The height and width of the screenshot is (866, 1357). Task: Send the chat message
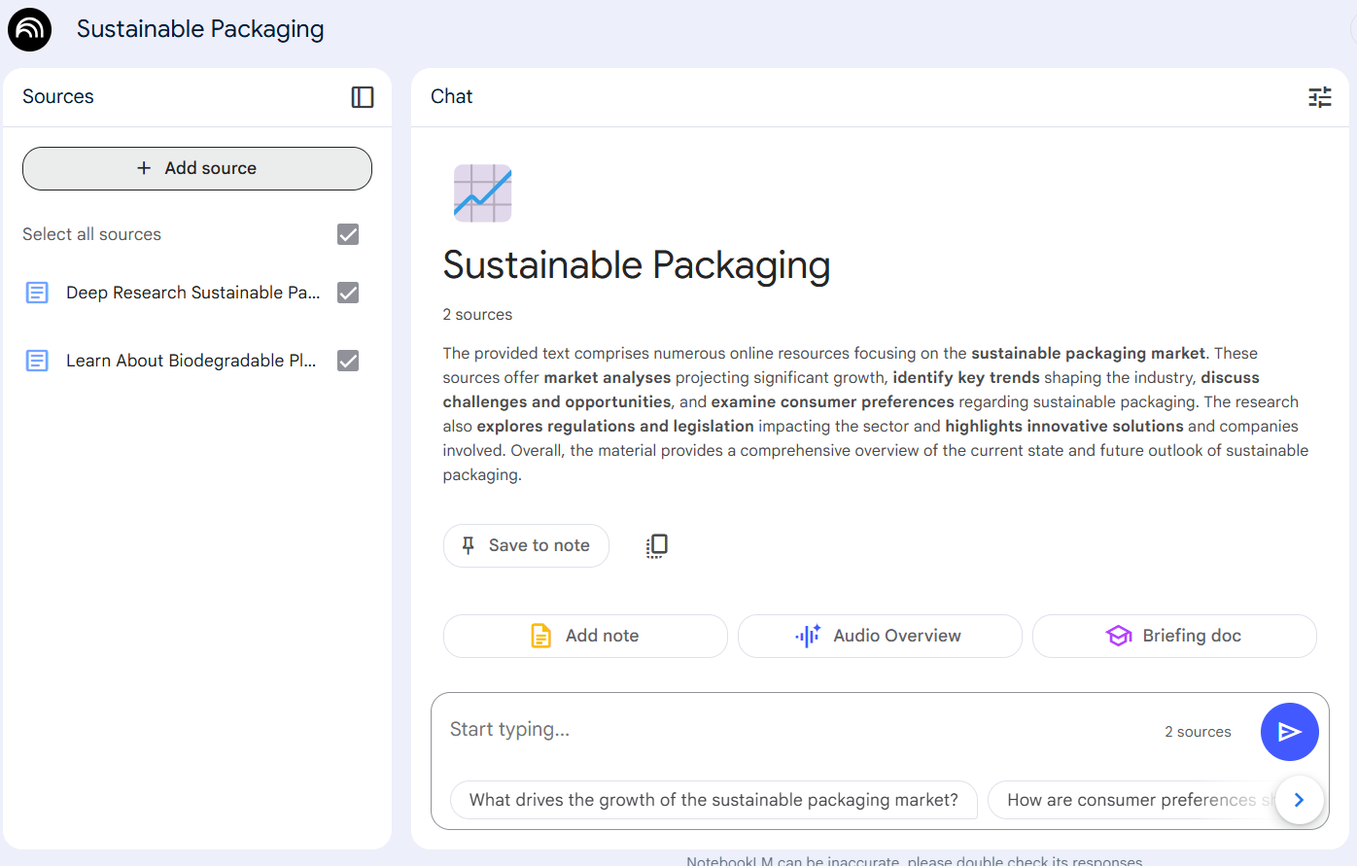click(x=1289, y=732)
